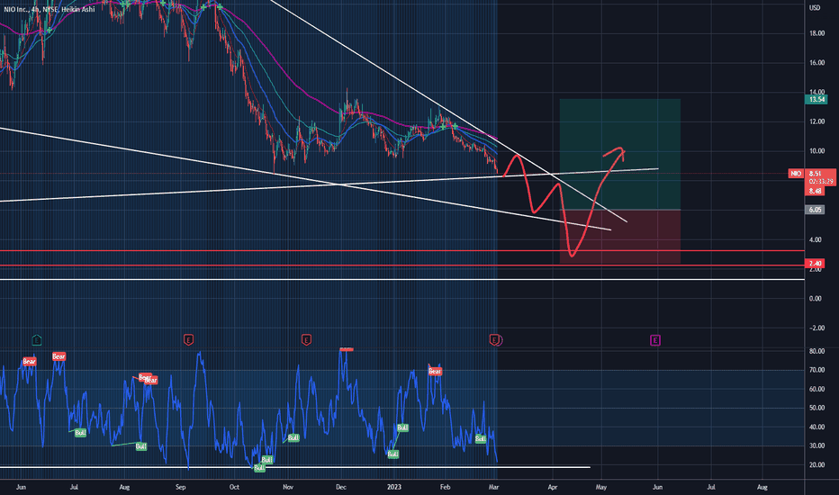
Task: Click the purple upcoming earnings E marker
Action: point(655,340)
